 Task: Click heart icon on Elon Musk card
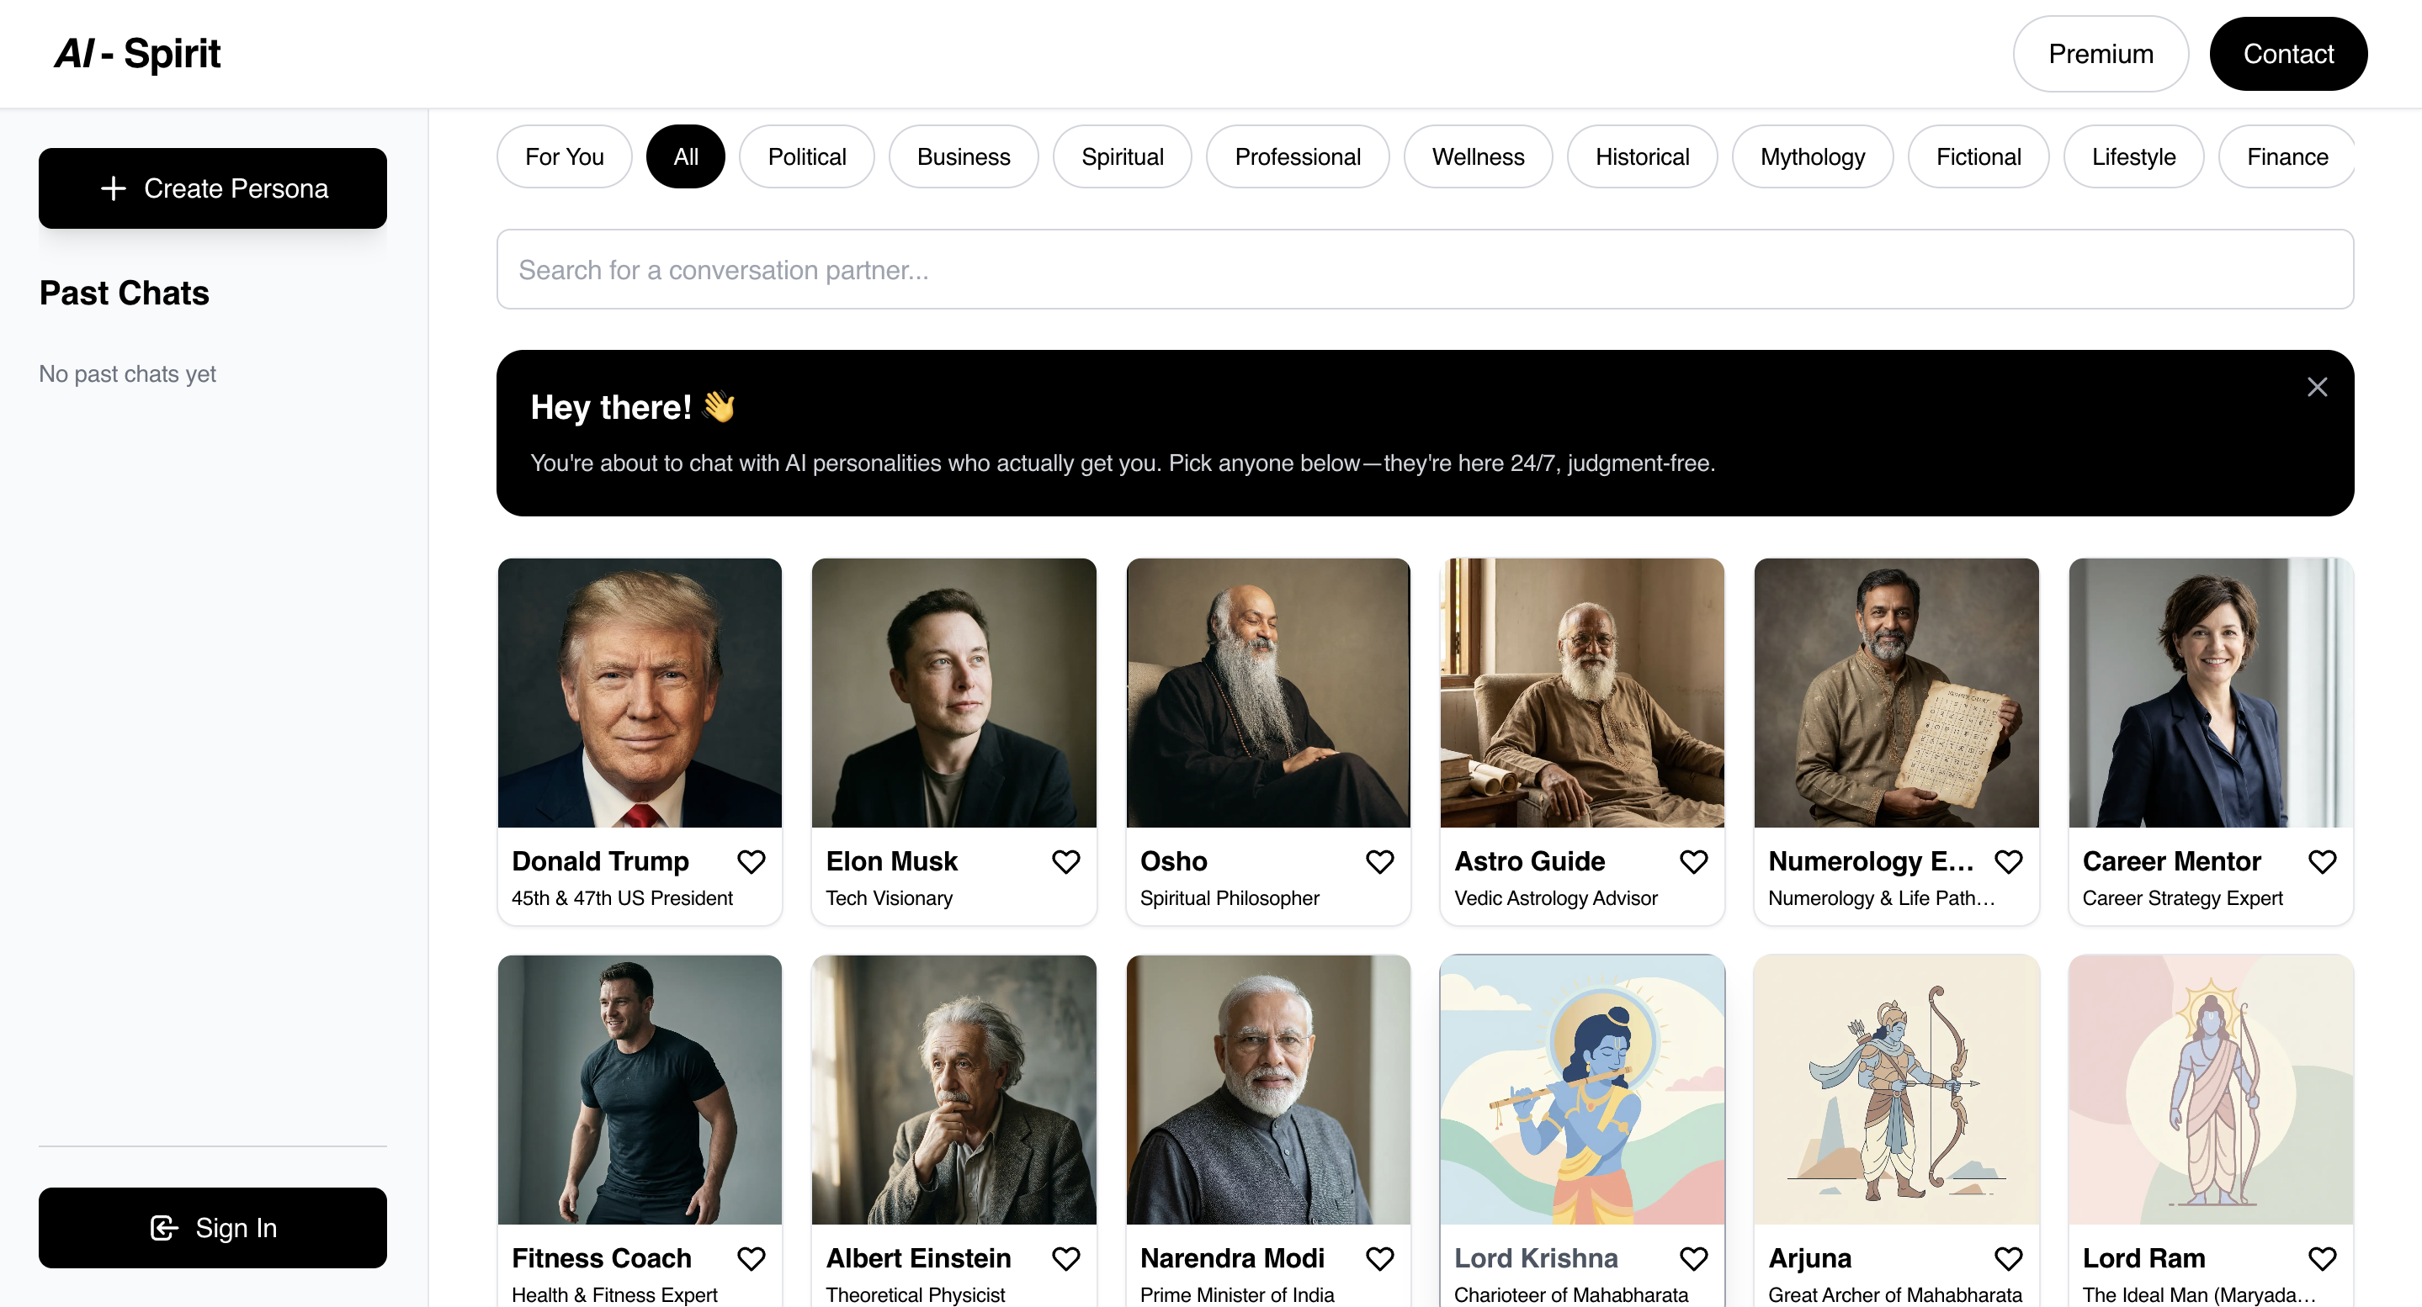pos(1065,860)
